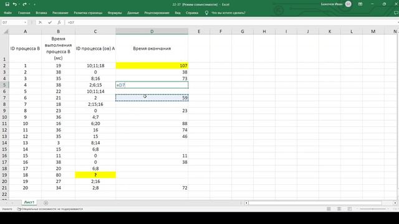Switch to the Формулы tab

(x=115, y=12)
